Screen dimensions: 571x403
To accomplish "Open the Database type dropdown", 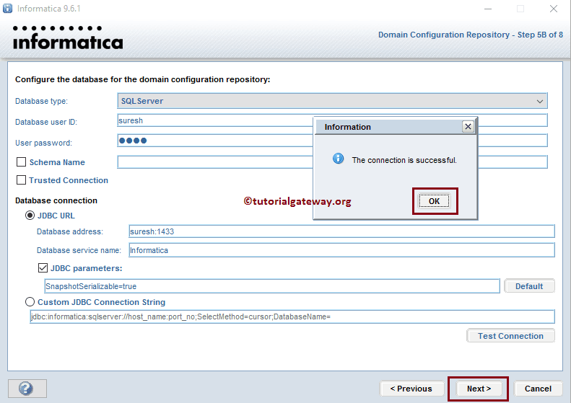I will [x=332, y=101].
